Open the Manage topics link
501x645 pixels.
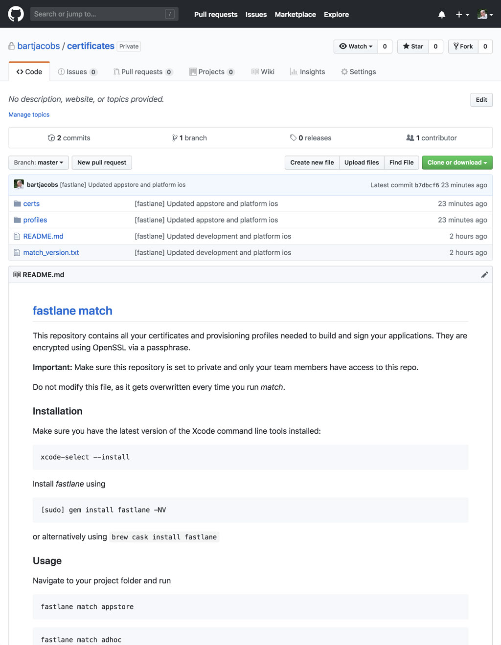28,114
